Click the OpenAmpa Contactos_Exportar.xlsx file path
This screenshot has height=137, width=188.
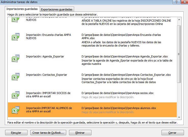click(126, 75)
